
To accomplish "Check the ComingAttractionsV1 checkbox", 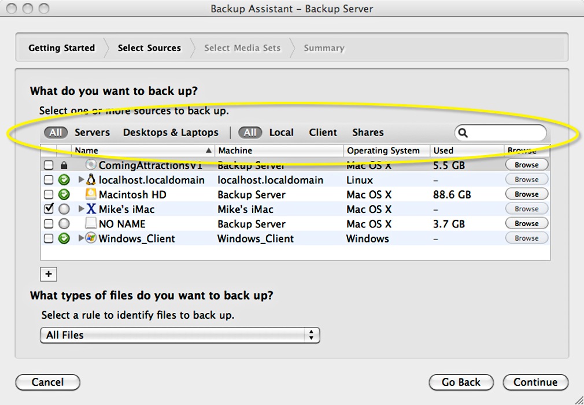I will (49, 165).
